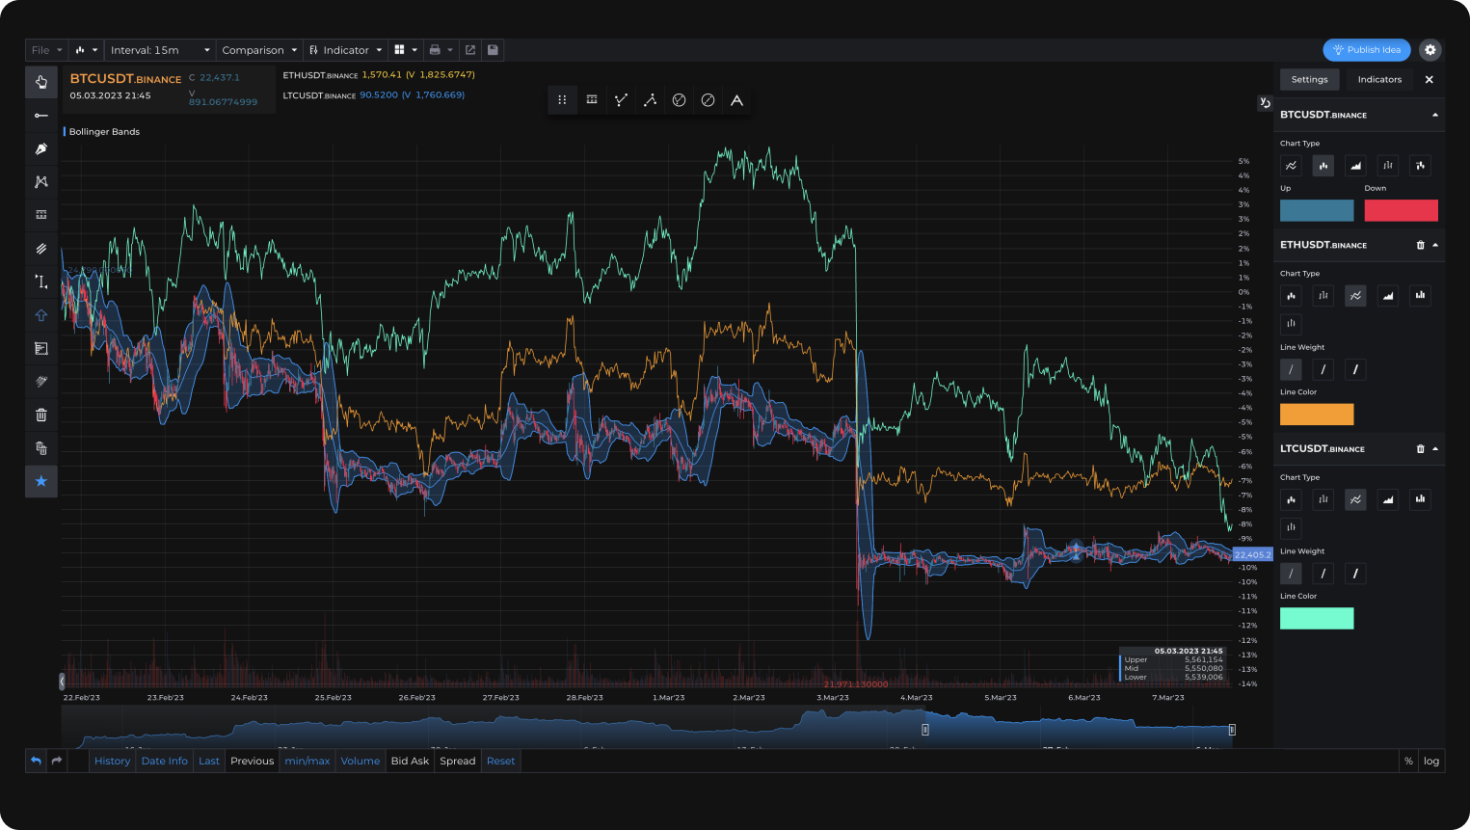Click the text annotation A tool
The width and height of the screenshot is (1470, 830).
click(736, 100)
